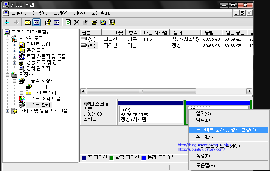The width and height of the screenshot is (270, 171).
Task: Expand the 이벤트 뷰어 node
Action: click(14, 45)
